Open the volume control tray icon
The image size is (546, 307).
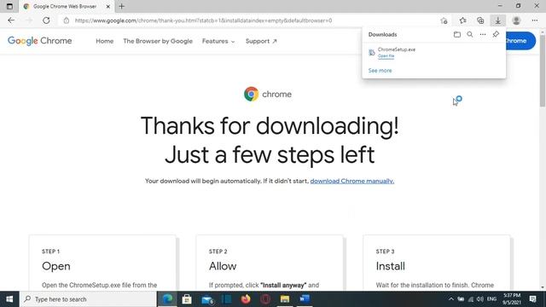480,299
